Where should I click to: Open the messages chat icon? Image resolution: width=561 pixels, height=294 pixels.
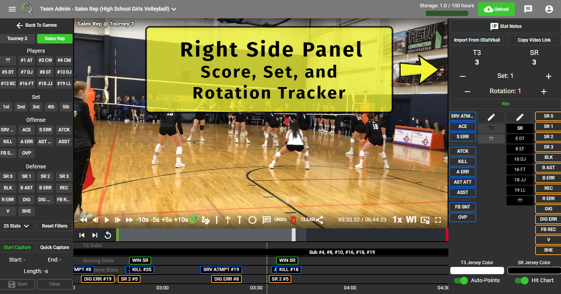coord(528,9)
